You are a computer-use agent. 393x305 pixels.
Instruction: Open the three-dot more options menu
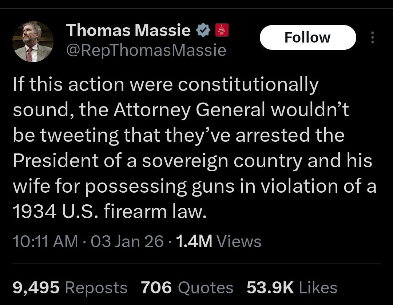pyautogui.click(x=372, y=37)
